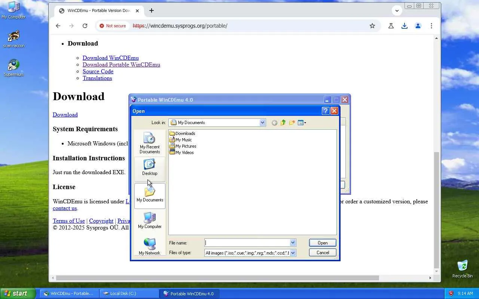Screen dimensions: 479x299
Task: Click the Open button in dialog
Action: pos(323,243)
